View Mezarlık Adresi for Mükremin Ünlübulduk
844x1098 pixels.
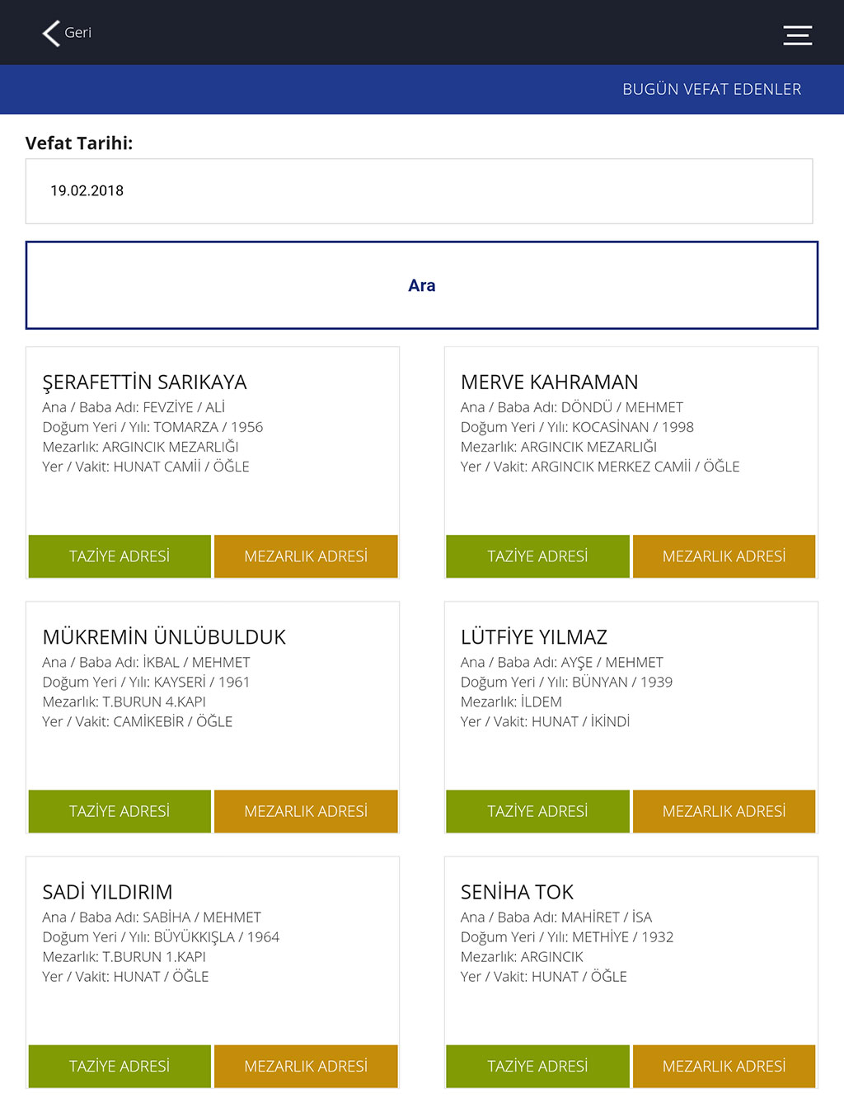click(x=306, y=811)
